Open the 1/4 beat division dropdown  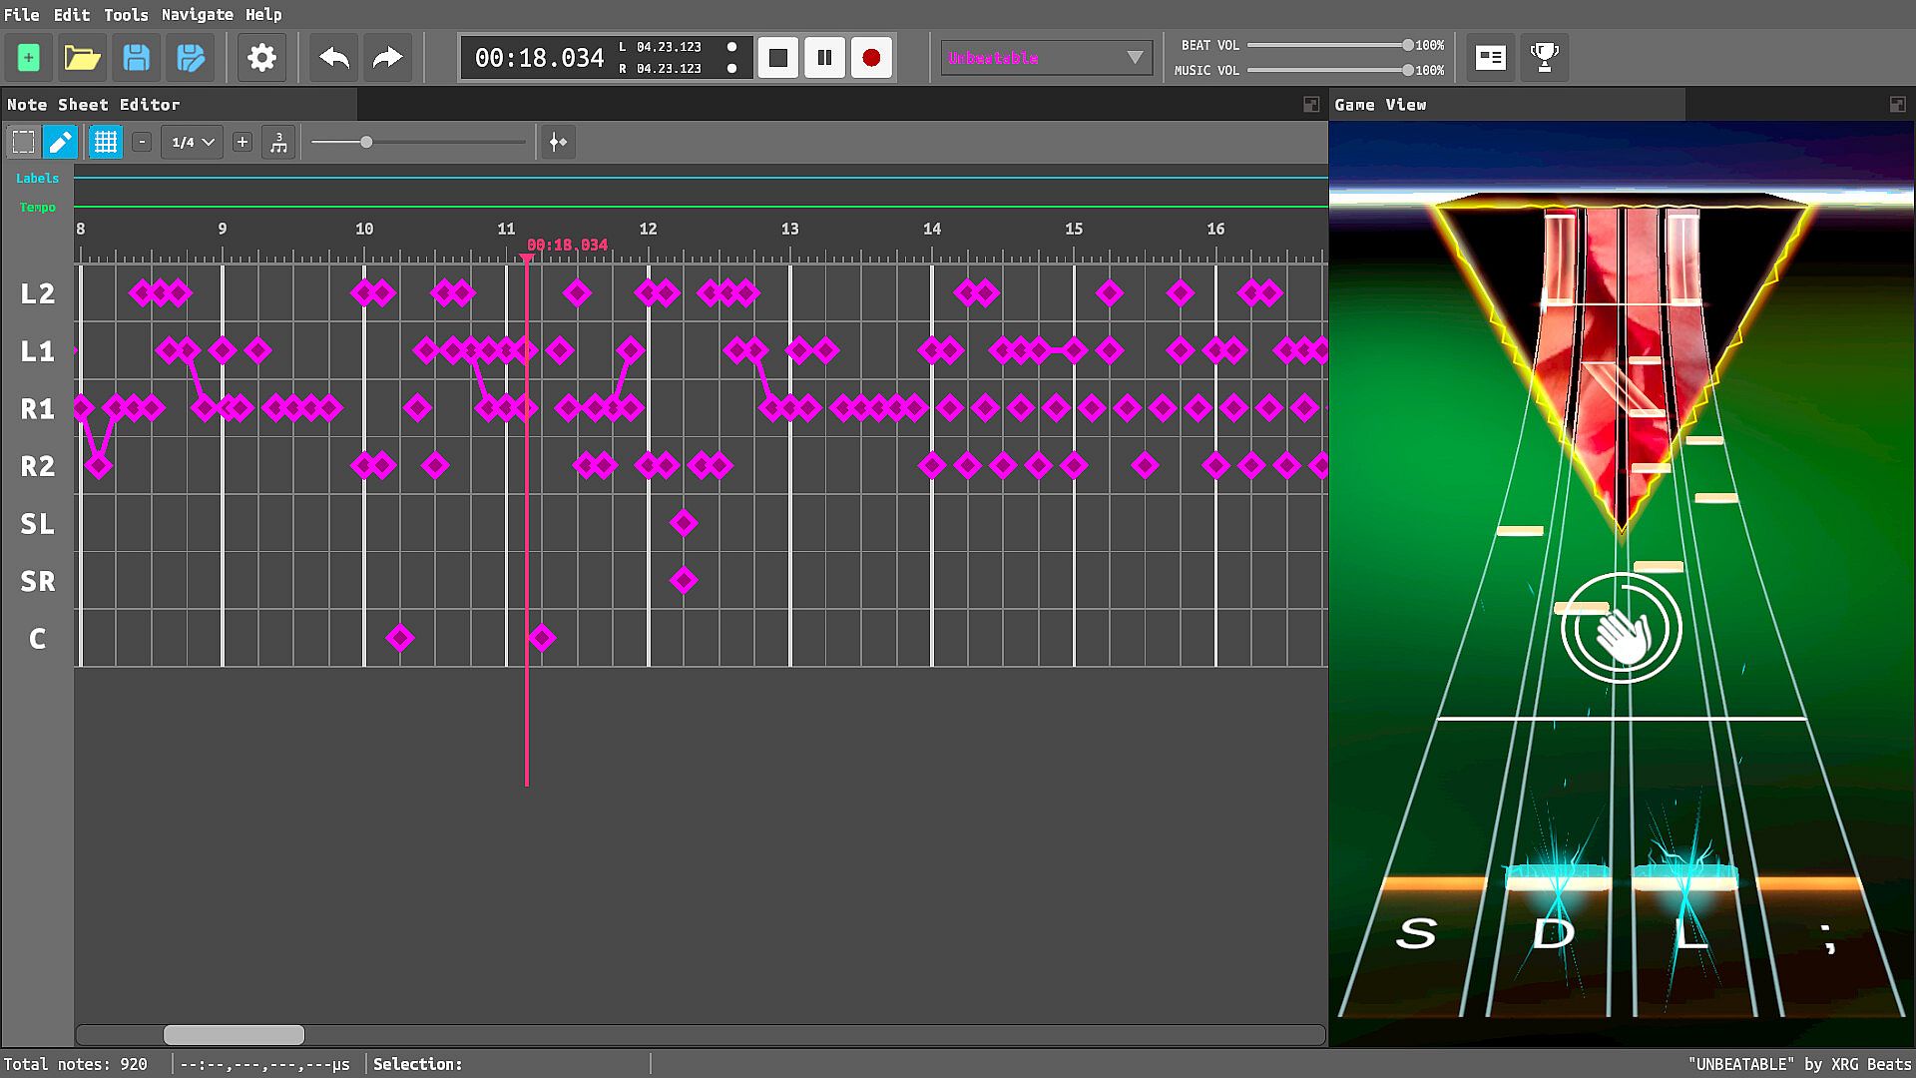193,143
